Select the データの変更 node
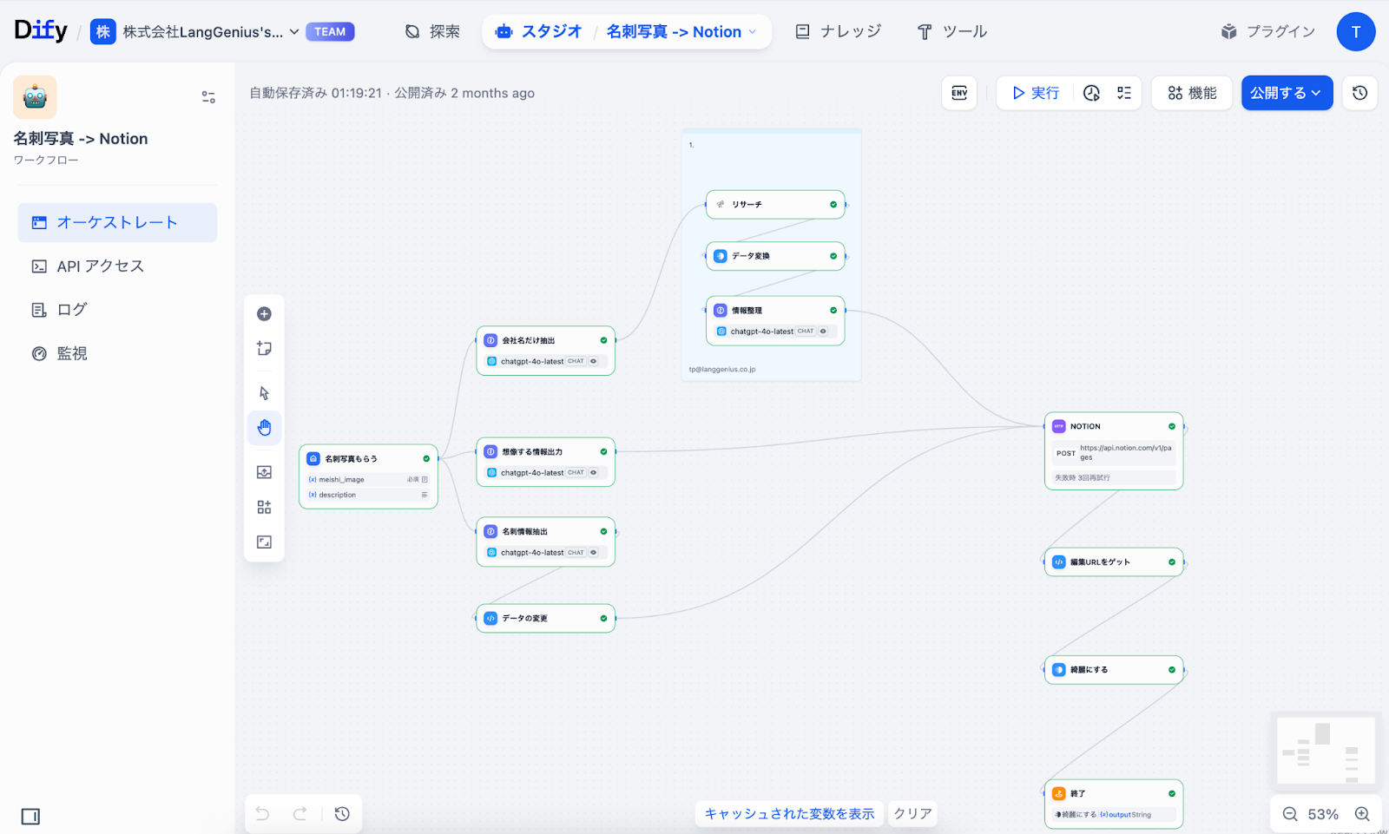 [x=545, y=619]
